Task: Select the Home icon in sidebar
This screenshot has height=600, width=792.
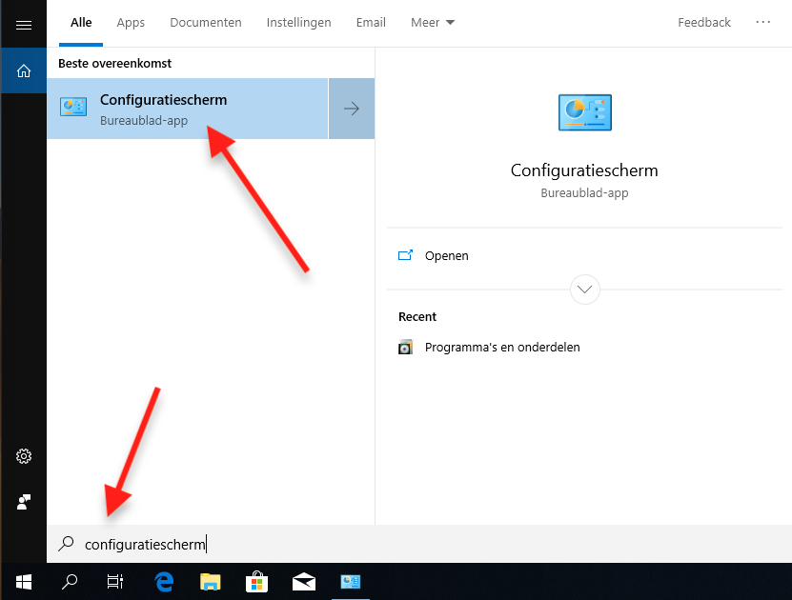Action: [x=24, y=70]
